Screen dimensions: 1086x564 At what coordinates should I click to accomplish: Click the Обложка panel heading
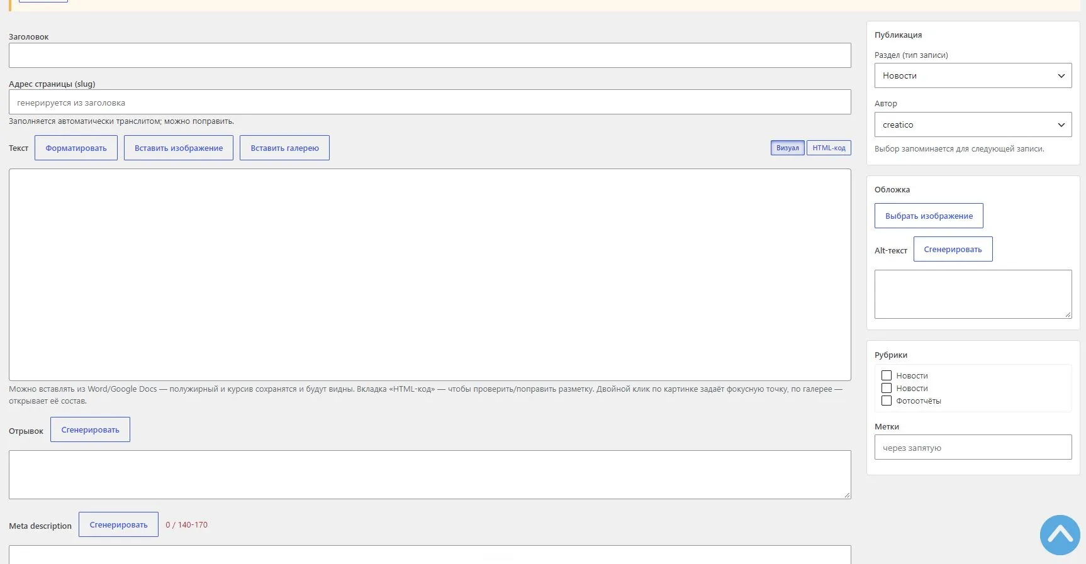(x=892, y=189)
